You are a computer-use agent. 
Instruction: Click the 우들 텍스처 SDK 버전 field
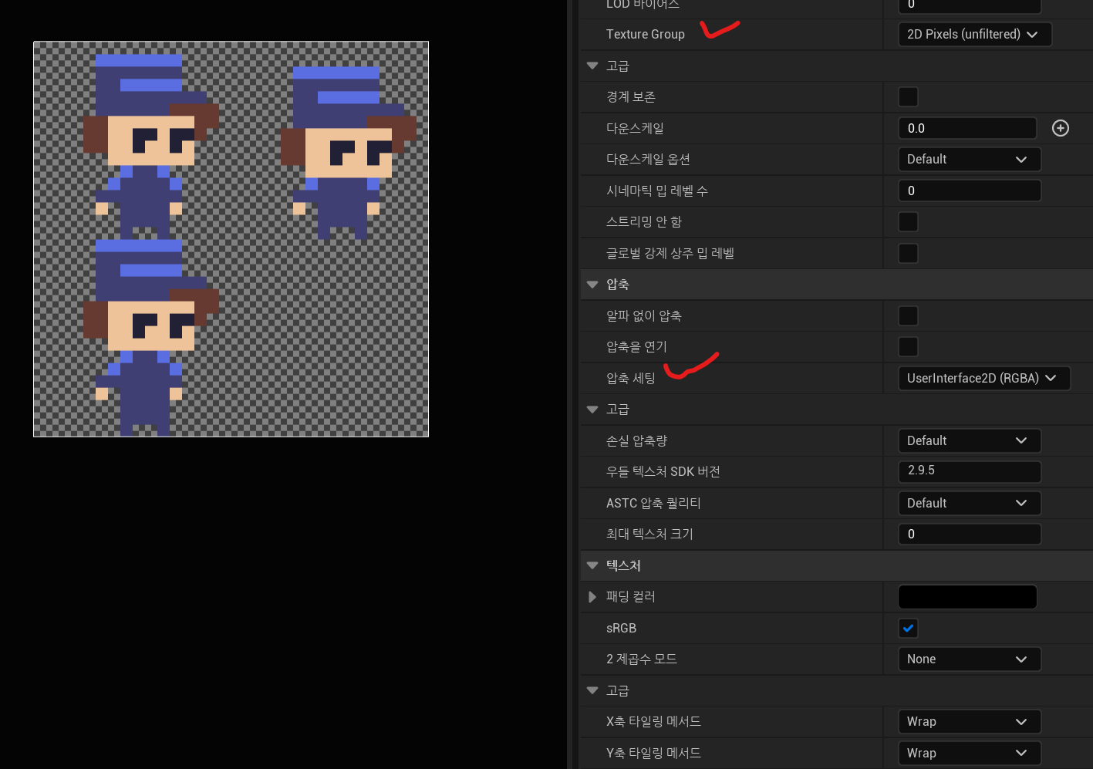click(970, 471)
